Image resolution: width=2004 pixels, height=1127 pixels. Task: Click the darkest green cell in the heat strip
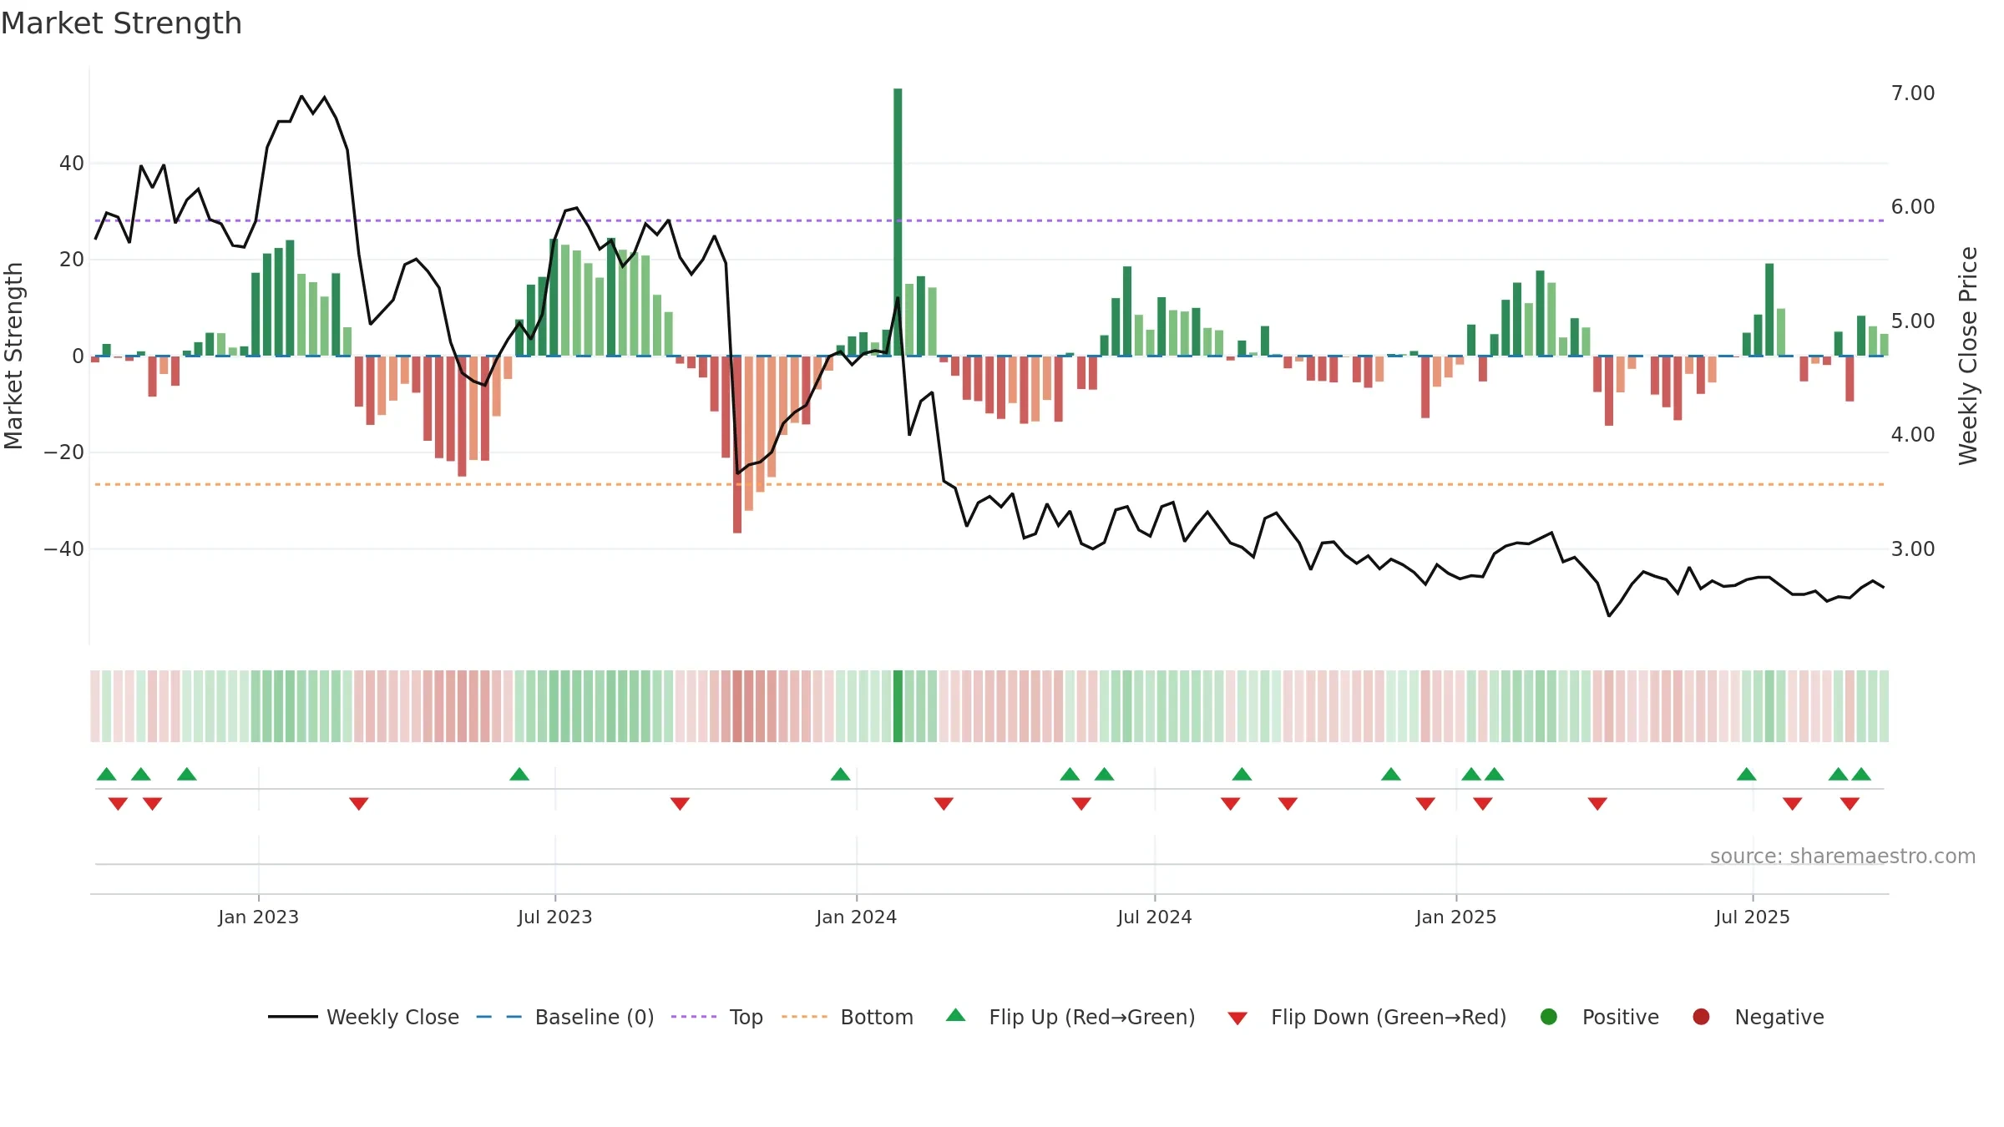(898, 706)
